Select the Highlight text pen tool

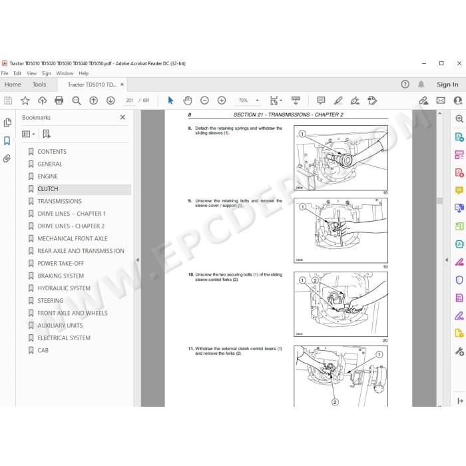(x=338, y=101)
